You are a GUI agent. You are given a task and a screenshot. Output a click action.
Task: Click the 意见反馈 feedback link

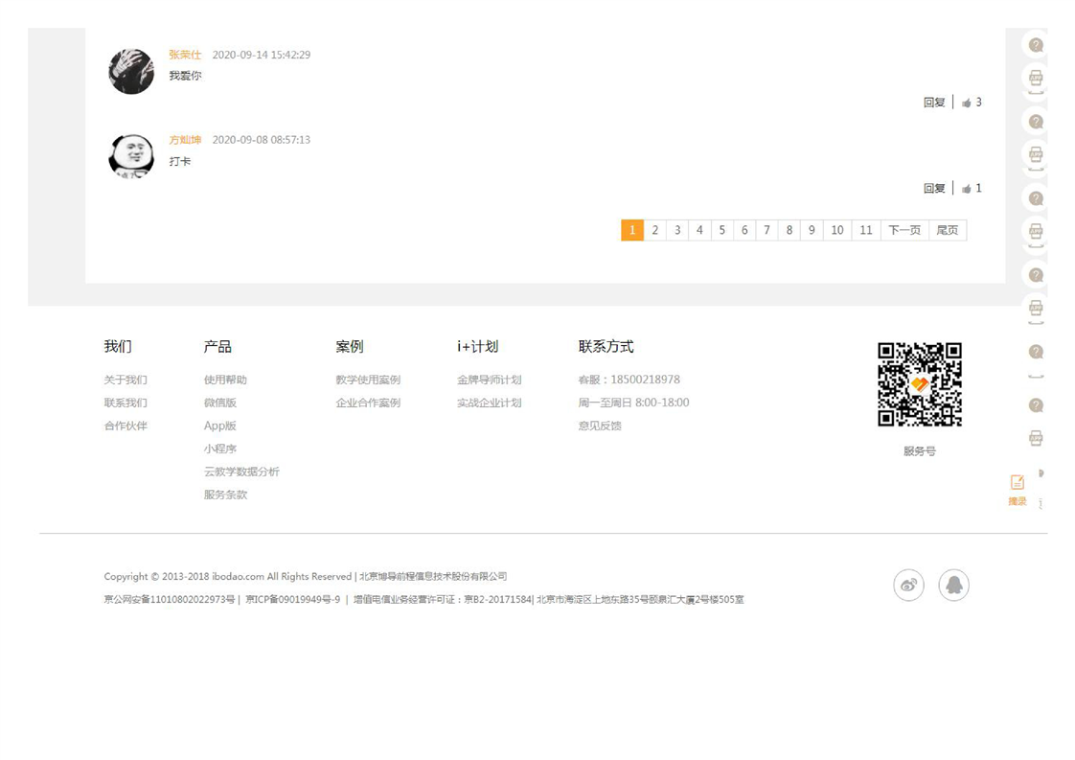click(600, 426)
